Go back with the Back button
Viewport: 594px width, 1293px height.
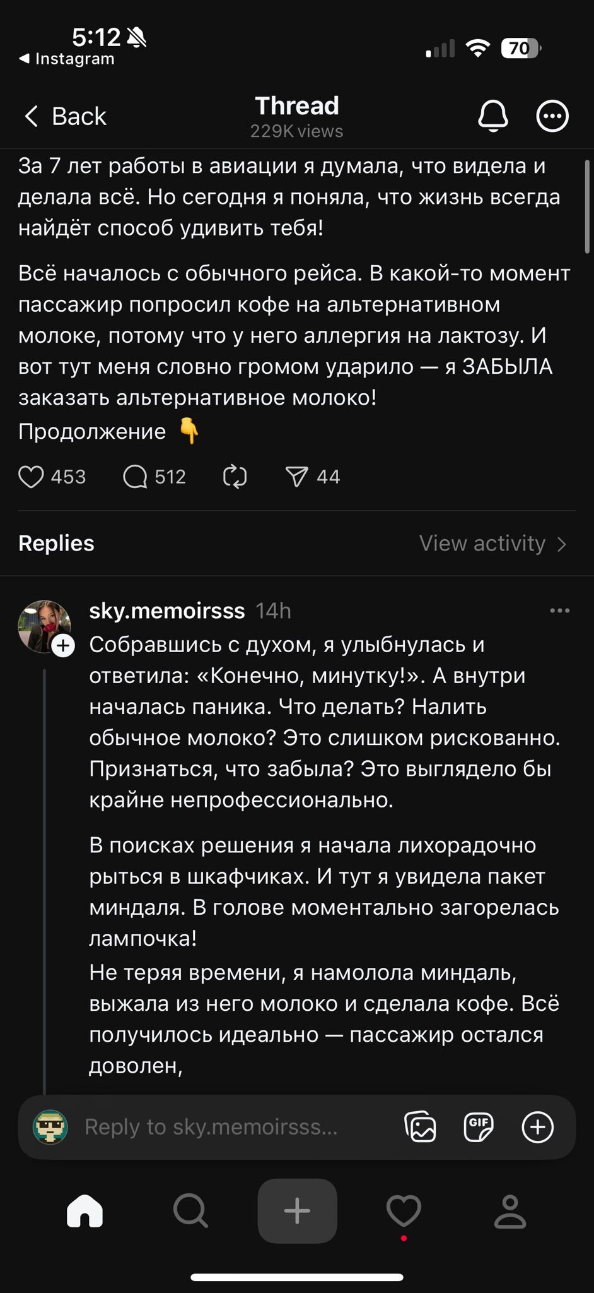coord(66,116)
